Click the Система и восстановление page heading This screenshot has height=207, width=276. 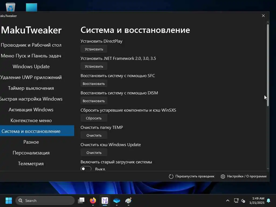tap(135, 30)
